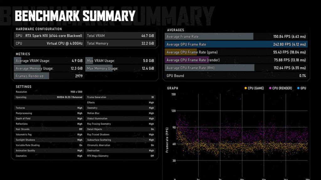Click the Variable Rate Shading On setting
321x180 pixels.
pos(49,145)
